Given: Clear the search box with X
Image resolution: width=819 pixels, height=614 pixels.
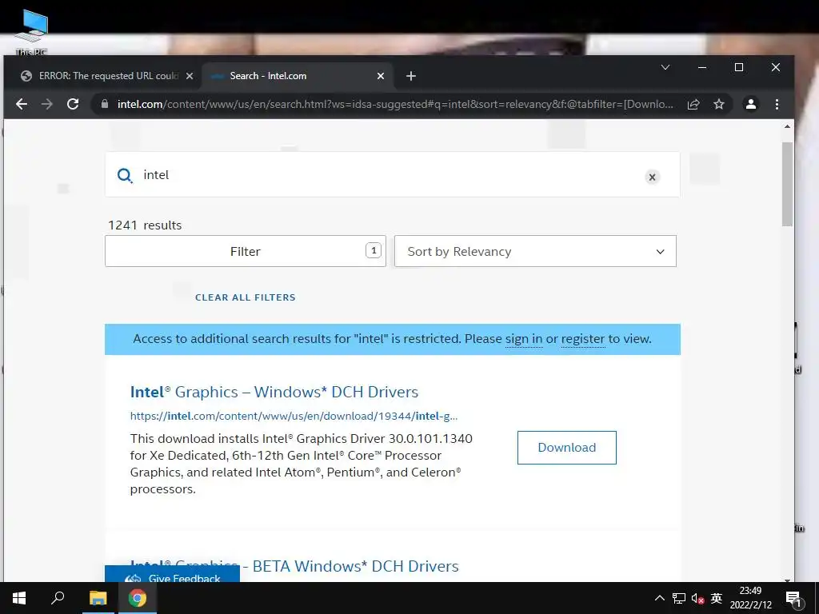Looking at the screenshot, I should coord(652,177).
